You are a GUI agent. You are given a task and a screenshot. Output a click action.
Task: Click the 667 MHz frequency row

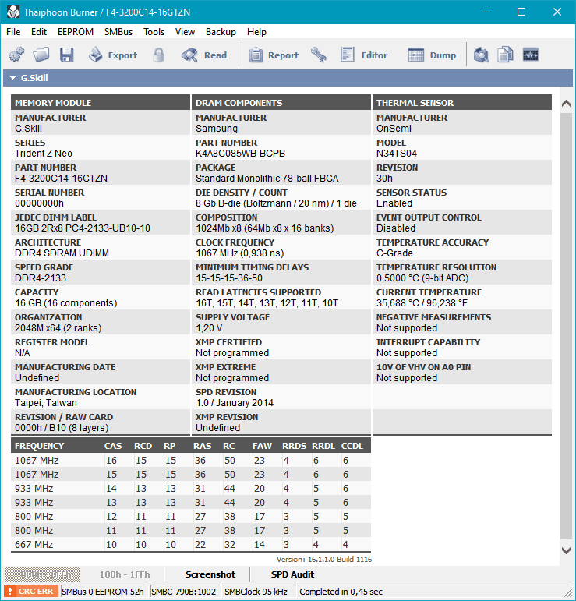pos(190,544)
